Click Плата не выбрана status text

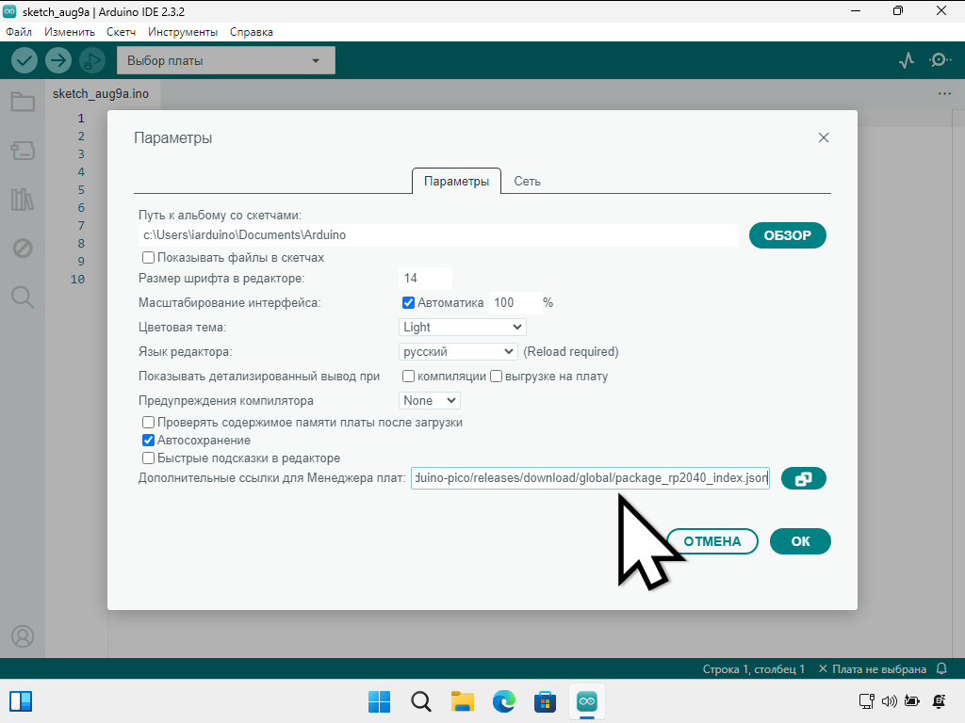tap(873, 669)
